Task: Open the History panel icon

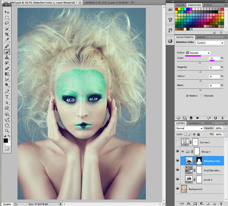Action: [x=170, y=30]
